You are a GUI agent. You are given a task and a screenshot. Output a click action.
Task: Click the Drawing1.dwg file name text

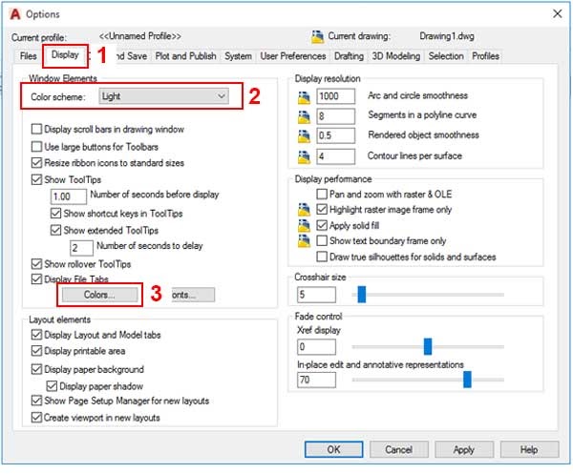447,36
